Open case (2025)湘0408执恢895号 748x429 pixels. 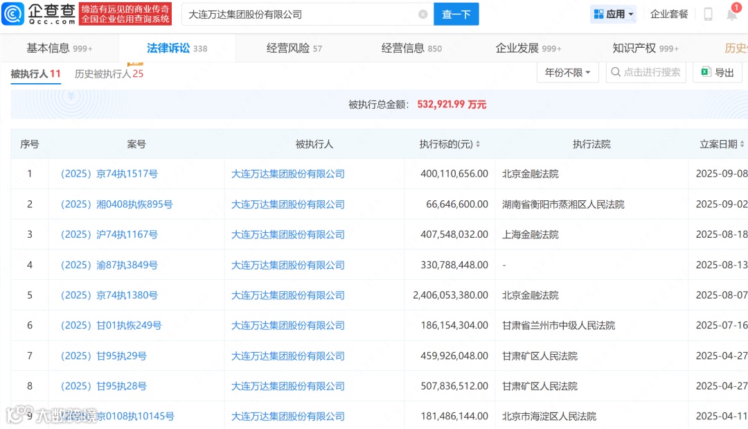(x=117, y=204)
